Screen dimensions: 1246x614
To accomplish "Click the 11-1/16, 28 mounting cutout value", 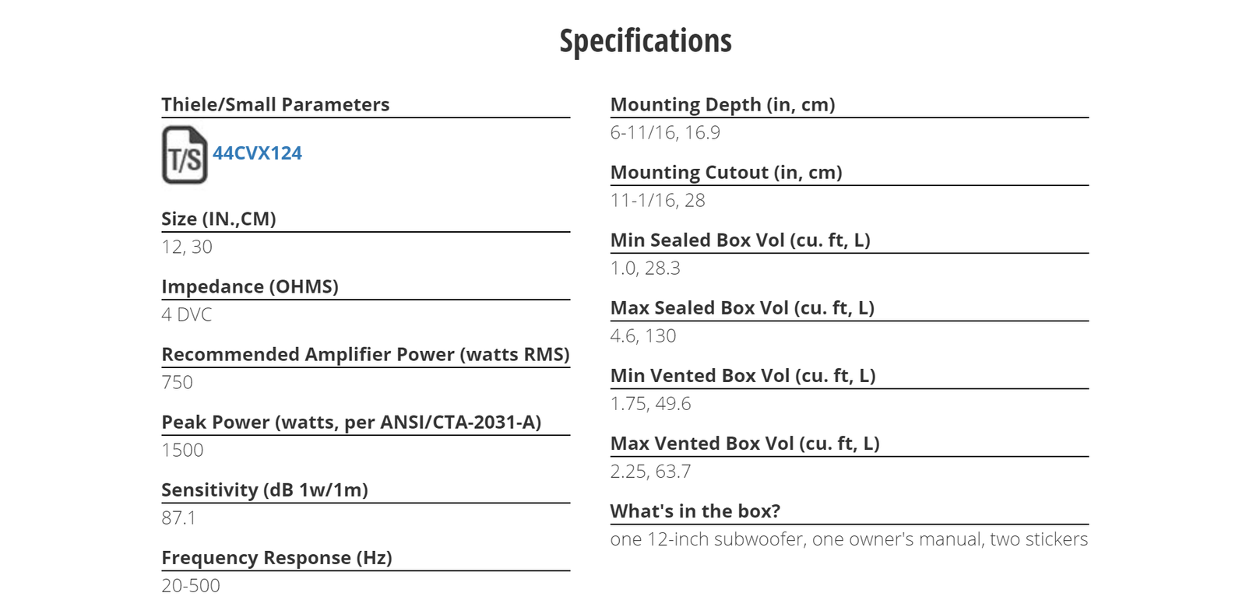I will 657,200.
